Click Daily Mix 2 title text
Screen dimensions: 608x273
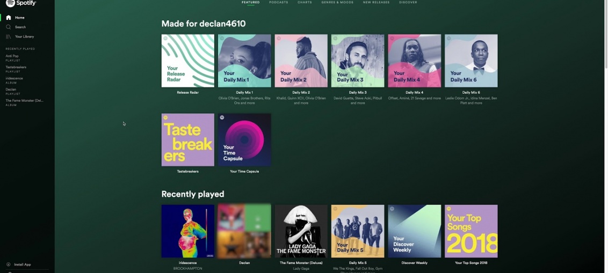point(301,93)
